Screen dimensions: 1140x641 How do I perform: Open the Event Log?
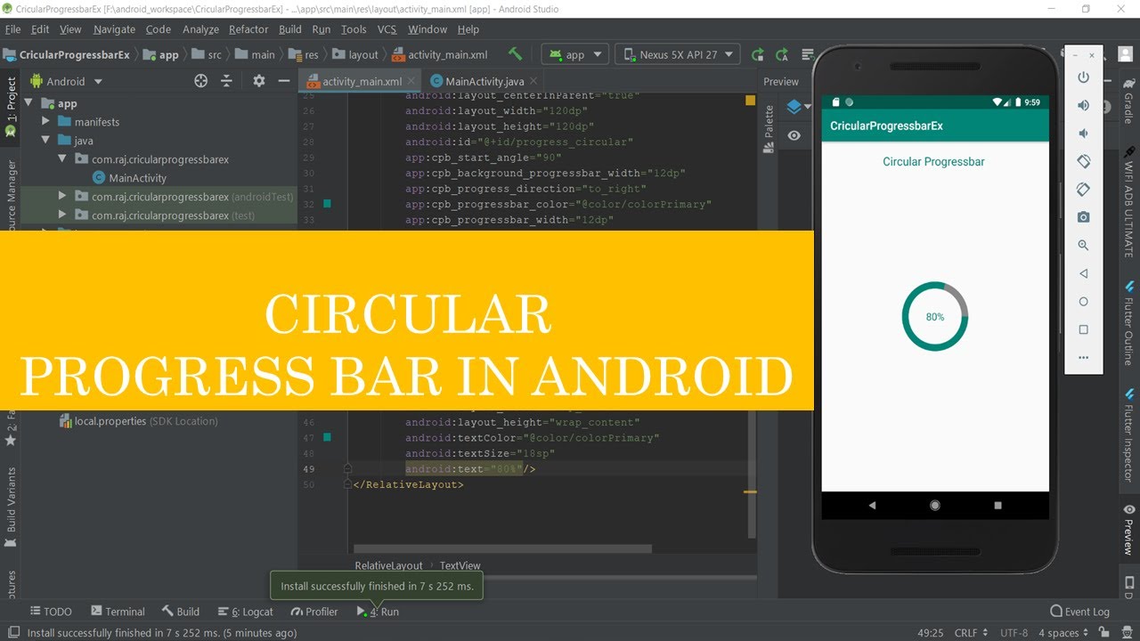click(x=1079, y=612)
